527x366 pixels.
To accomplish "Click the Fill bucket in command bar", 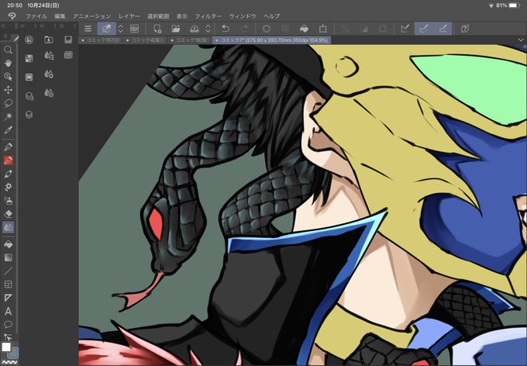I will pos(304,29).
